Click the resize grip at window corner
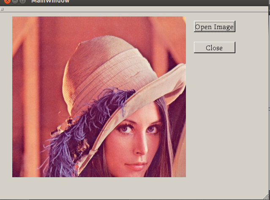Viewport: 270px width, 200px height. (266, 197)
